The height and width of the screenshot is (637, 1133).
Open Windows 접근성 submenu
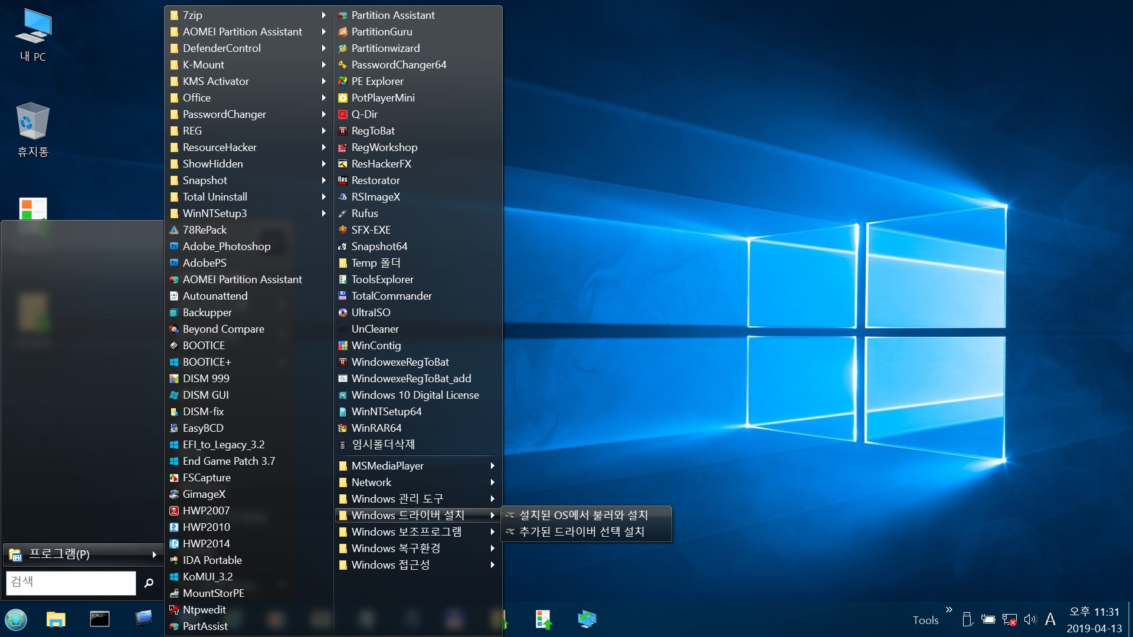(x=418, y=565)
